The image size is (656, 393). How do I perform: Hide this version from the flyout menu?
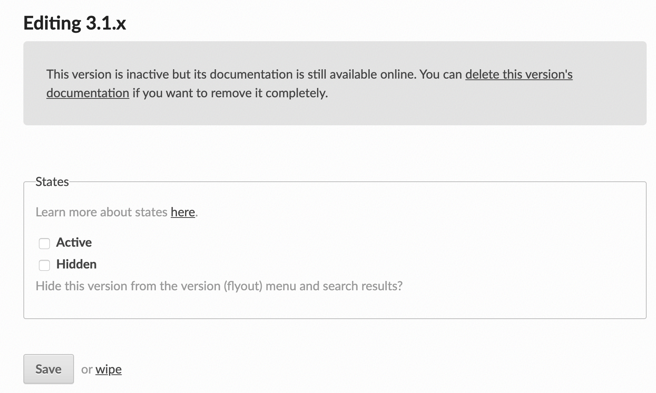coord(44,265)
